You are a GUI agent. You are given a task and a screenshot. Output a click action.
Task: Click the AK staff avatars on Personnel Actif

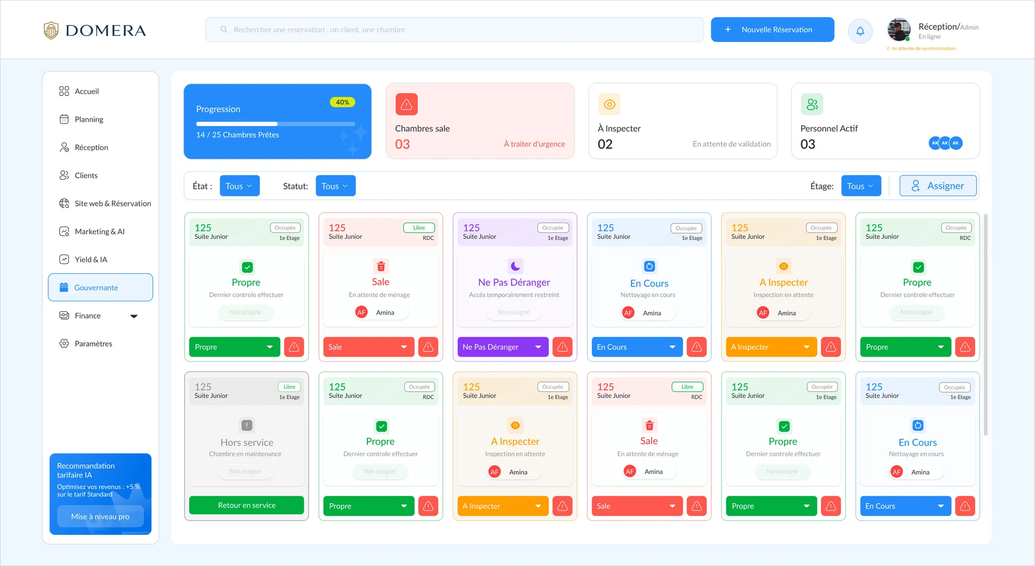(946, 143)
